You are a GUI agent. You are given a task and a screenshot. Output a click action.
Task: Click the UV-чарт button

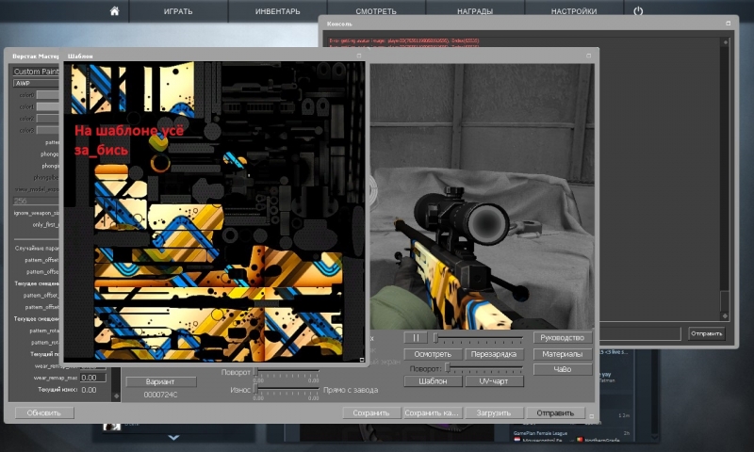point(494,381)
